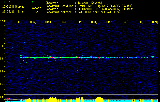This screenshot has width=160, height=102.
Task: Click the meteor count 64
Action: [37, 12]
